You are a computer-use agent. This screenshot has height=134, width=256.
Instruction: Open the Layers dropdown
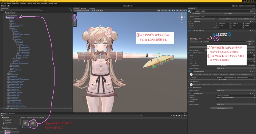[242, 6]
